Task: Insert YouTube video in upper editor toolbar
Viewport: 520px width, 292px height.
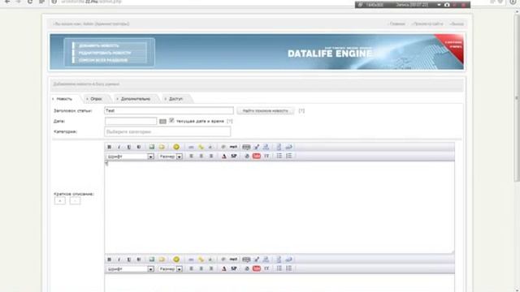Action: tap(257, 156)
